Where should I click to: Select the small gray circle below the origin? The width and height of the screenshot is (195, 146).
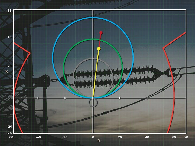coord(93,103)
